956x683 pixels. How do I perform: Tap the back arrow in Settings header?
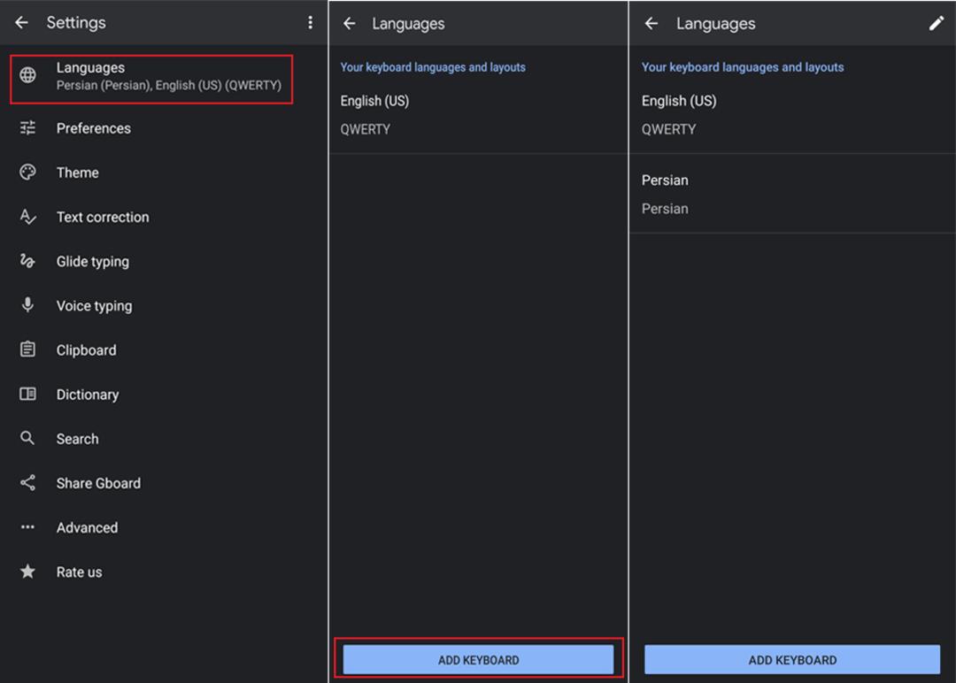point(21,22)
